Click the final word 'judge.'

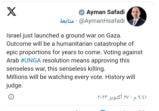pyautogui.click(x=15, y=86)
